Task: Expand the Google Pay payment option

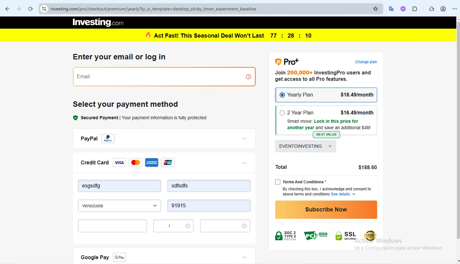Action: coord(244,258)
